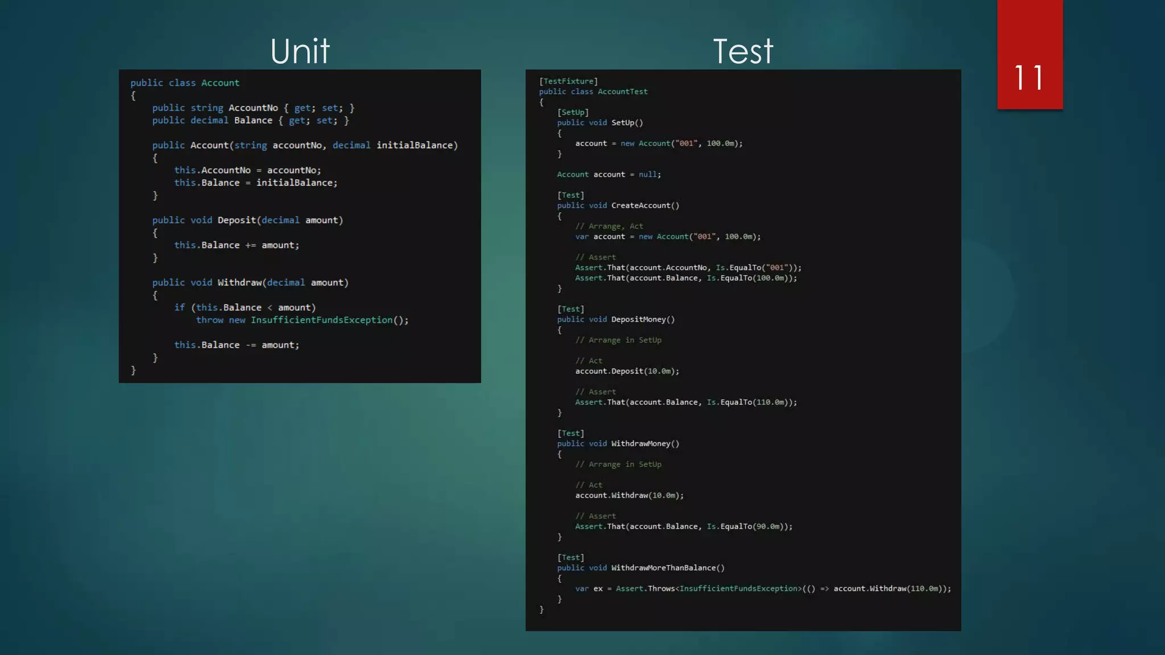The width and height of the screenshot is (1165, 655).
Task: Select the decimal Balance property line
Action: [250, 121]
